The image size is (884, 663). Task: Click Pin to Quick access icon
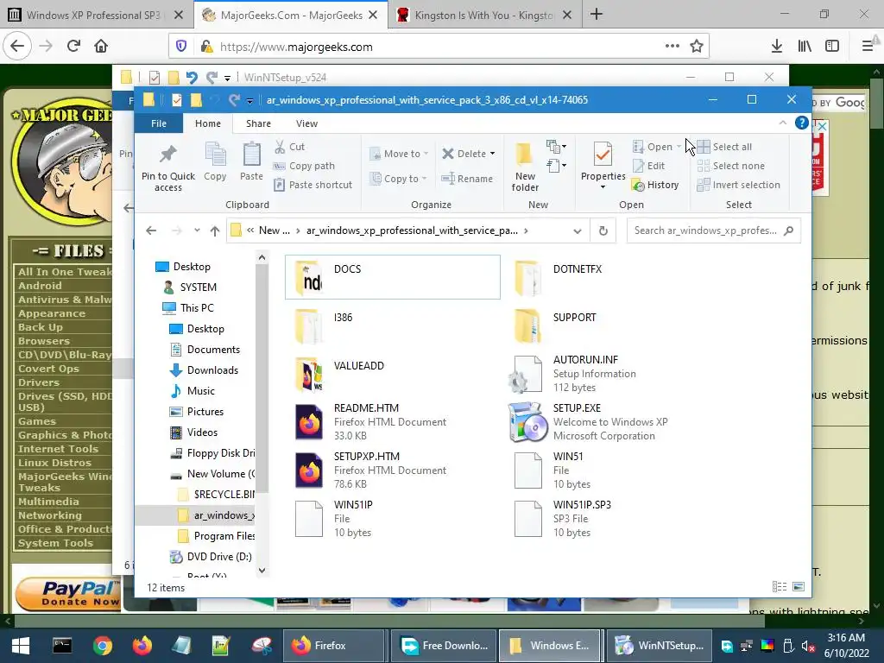pos(168,167)
